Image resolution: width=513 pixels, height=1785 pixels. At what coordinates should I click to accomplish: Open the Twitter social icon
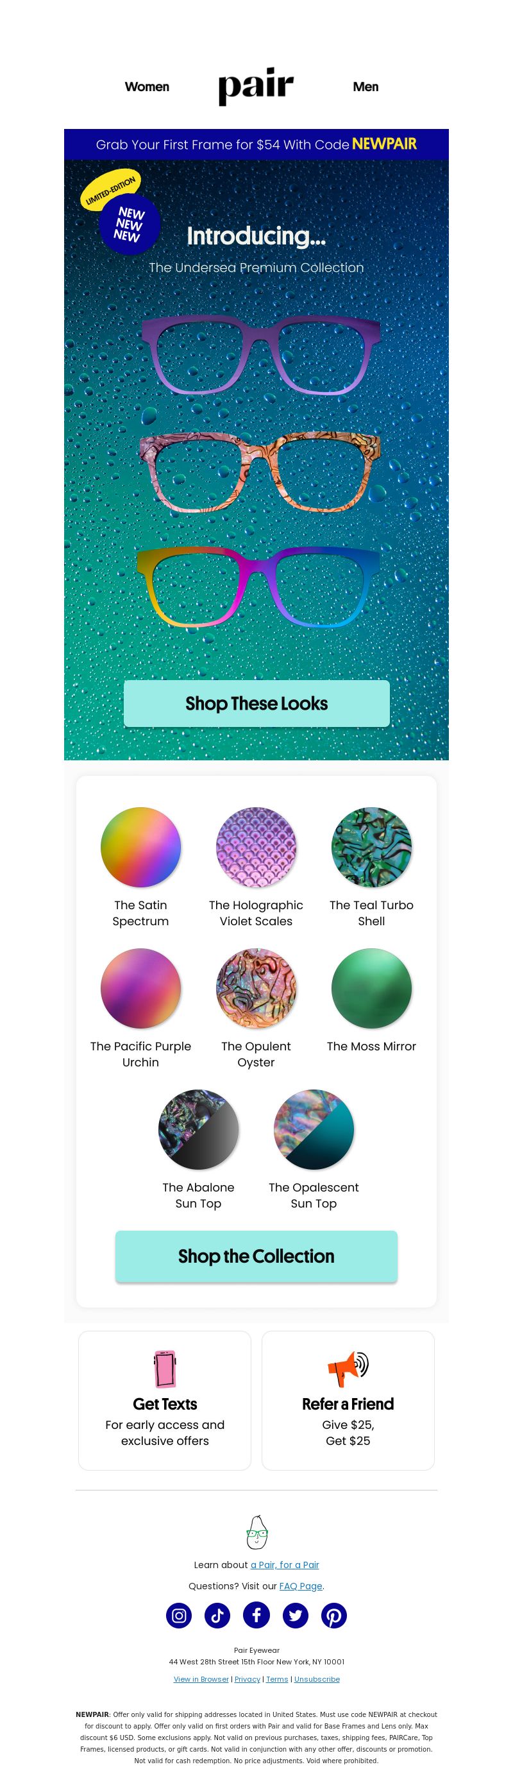[295, 1615]
